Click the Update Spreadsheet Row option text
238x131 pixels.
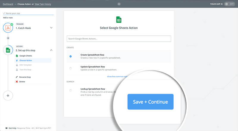click(93, 67)
